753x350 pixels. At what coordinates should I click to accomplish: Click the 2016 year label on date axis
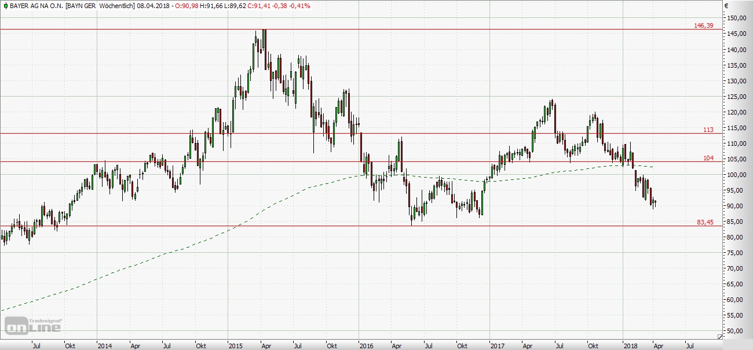tap(366, 346)
